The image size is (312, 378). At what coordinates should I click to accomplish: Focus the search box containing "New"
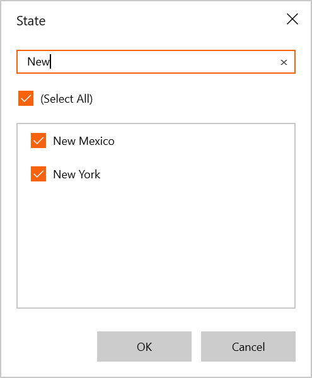click(x=156, y=62)
